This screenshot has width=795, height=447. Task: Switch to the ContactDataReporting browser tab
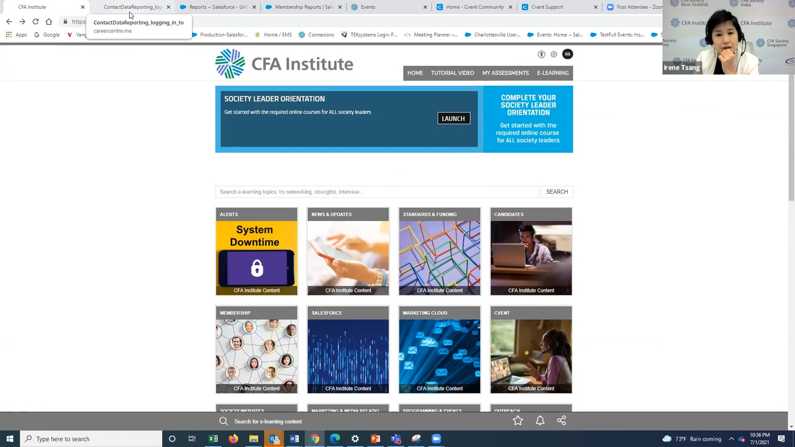click(132, 7)
